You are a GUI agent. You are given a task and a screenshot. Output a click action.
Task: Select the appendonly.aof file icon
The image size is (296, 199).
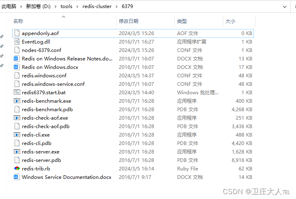(17, 33)
